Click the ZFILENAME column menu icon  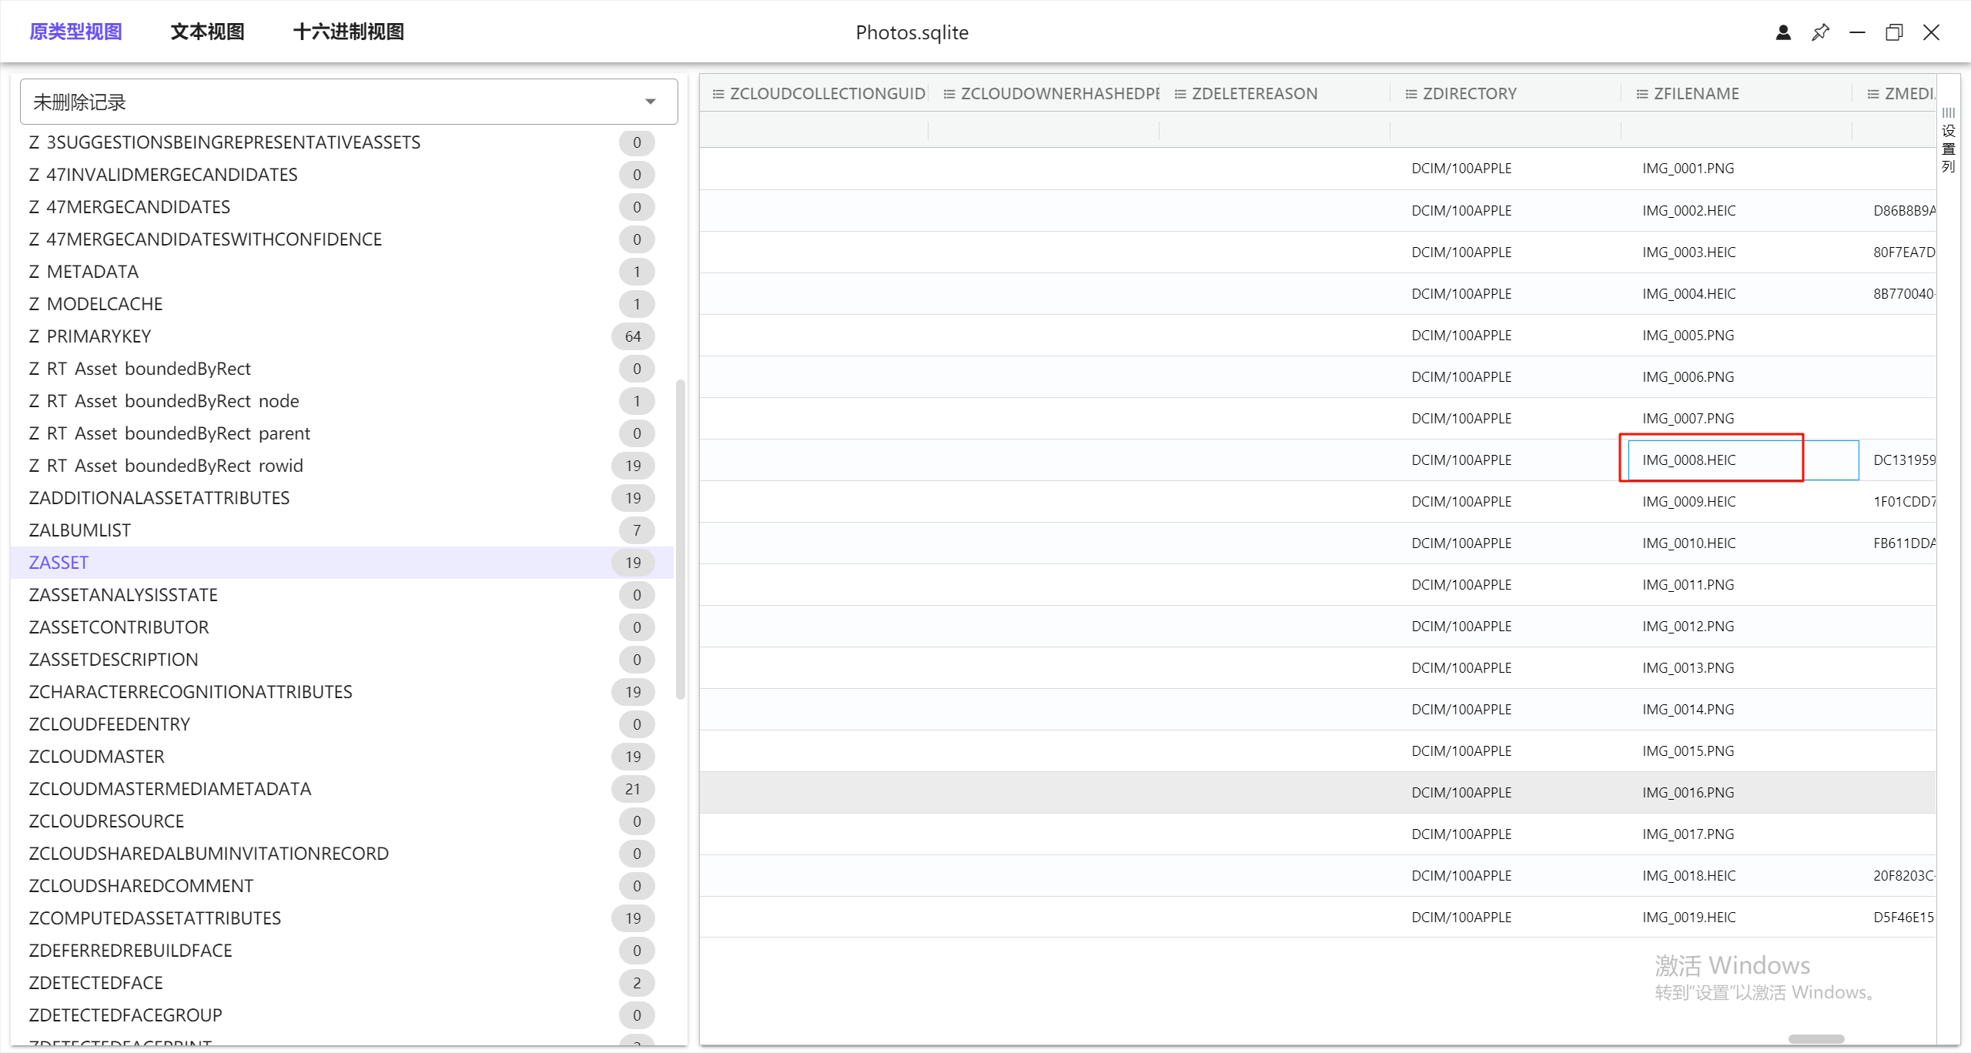point(1641,94)
